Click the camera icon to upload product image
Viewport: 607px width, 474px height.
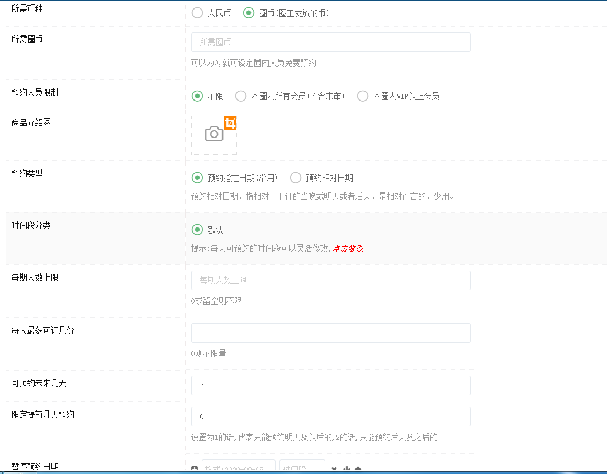(214, 134)
